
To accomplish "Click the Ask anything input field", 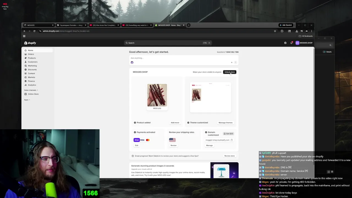I will coord(184,58).
